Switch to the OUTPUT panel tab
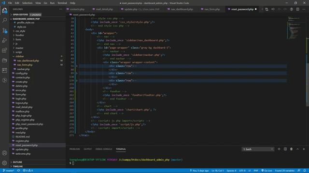309x173 pixels. pos(88,149)
